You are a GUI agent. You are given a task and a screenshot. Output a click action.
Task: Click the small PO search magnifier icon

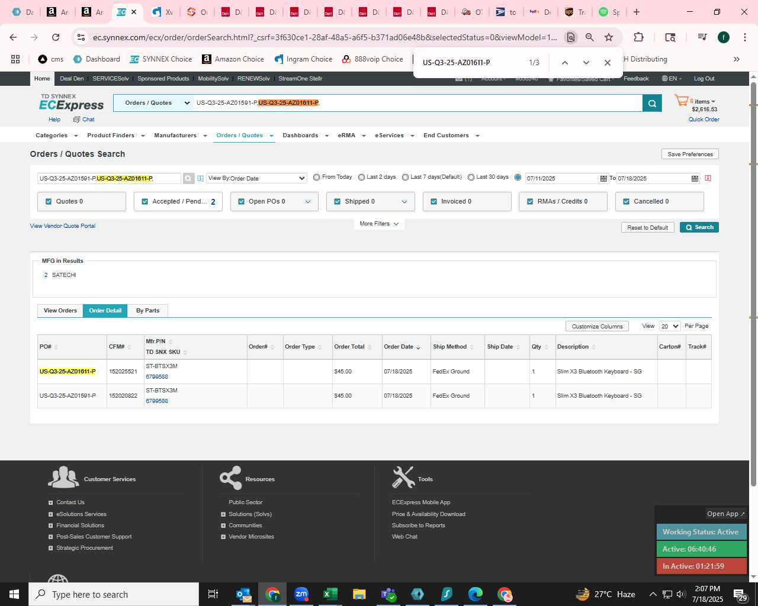click(x=188, y=178)
